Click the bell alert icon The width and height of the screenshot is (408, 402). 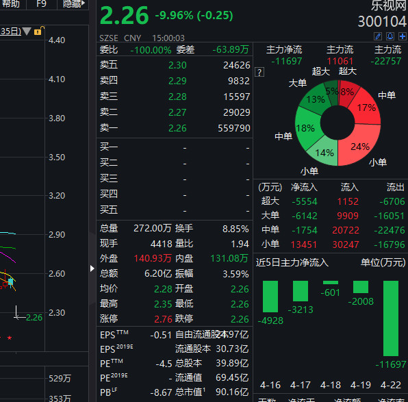390,36
